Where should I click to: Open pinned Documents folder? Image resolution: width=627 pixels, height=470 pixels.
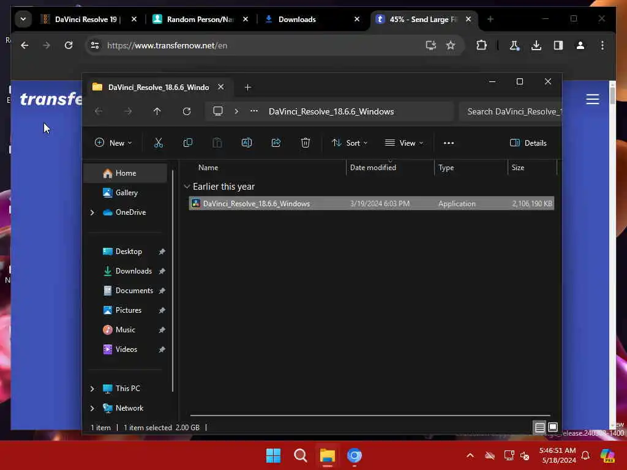click(134, 291)
